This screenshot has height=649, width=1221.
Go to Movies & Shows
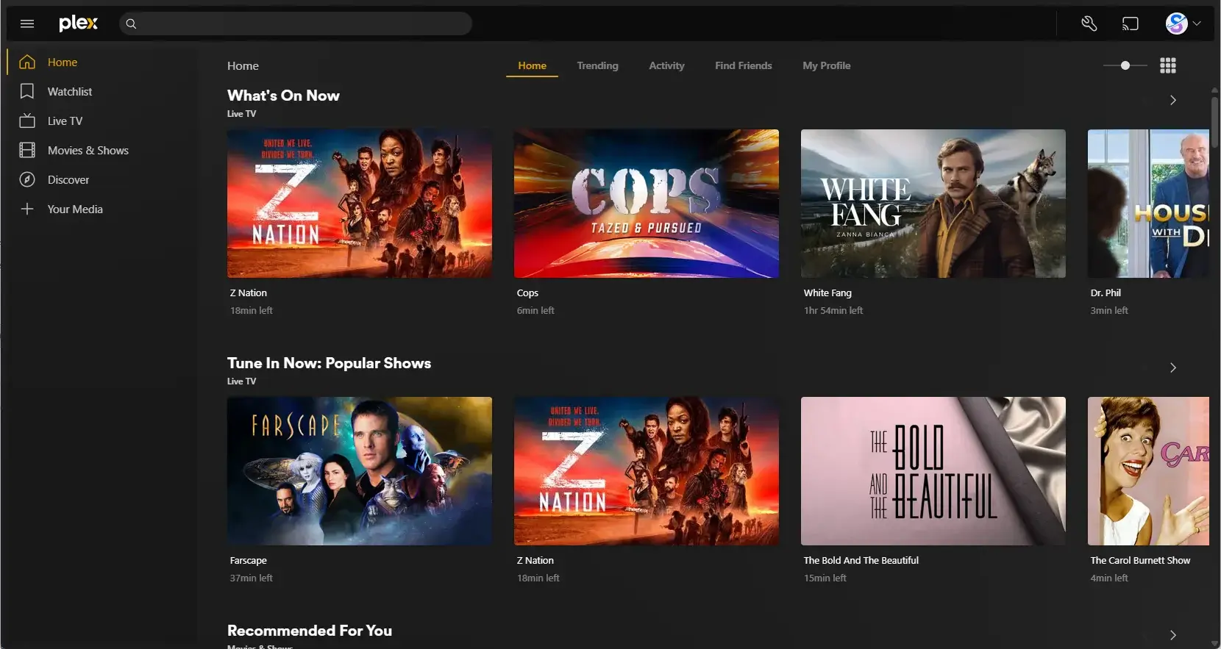(x=88, y=150)
